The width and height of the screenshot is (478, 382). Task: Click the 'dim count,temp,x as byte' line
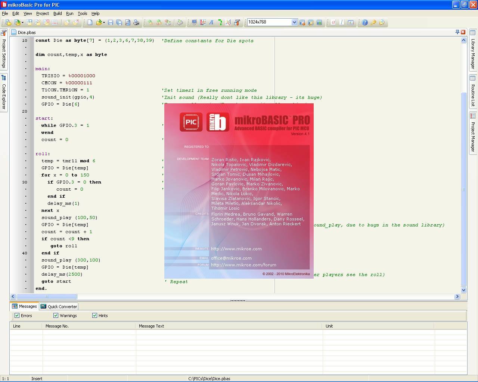click(x=71, y=54)
